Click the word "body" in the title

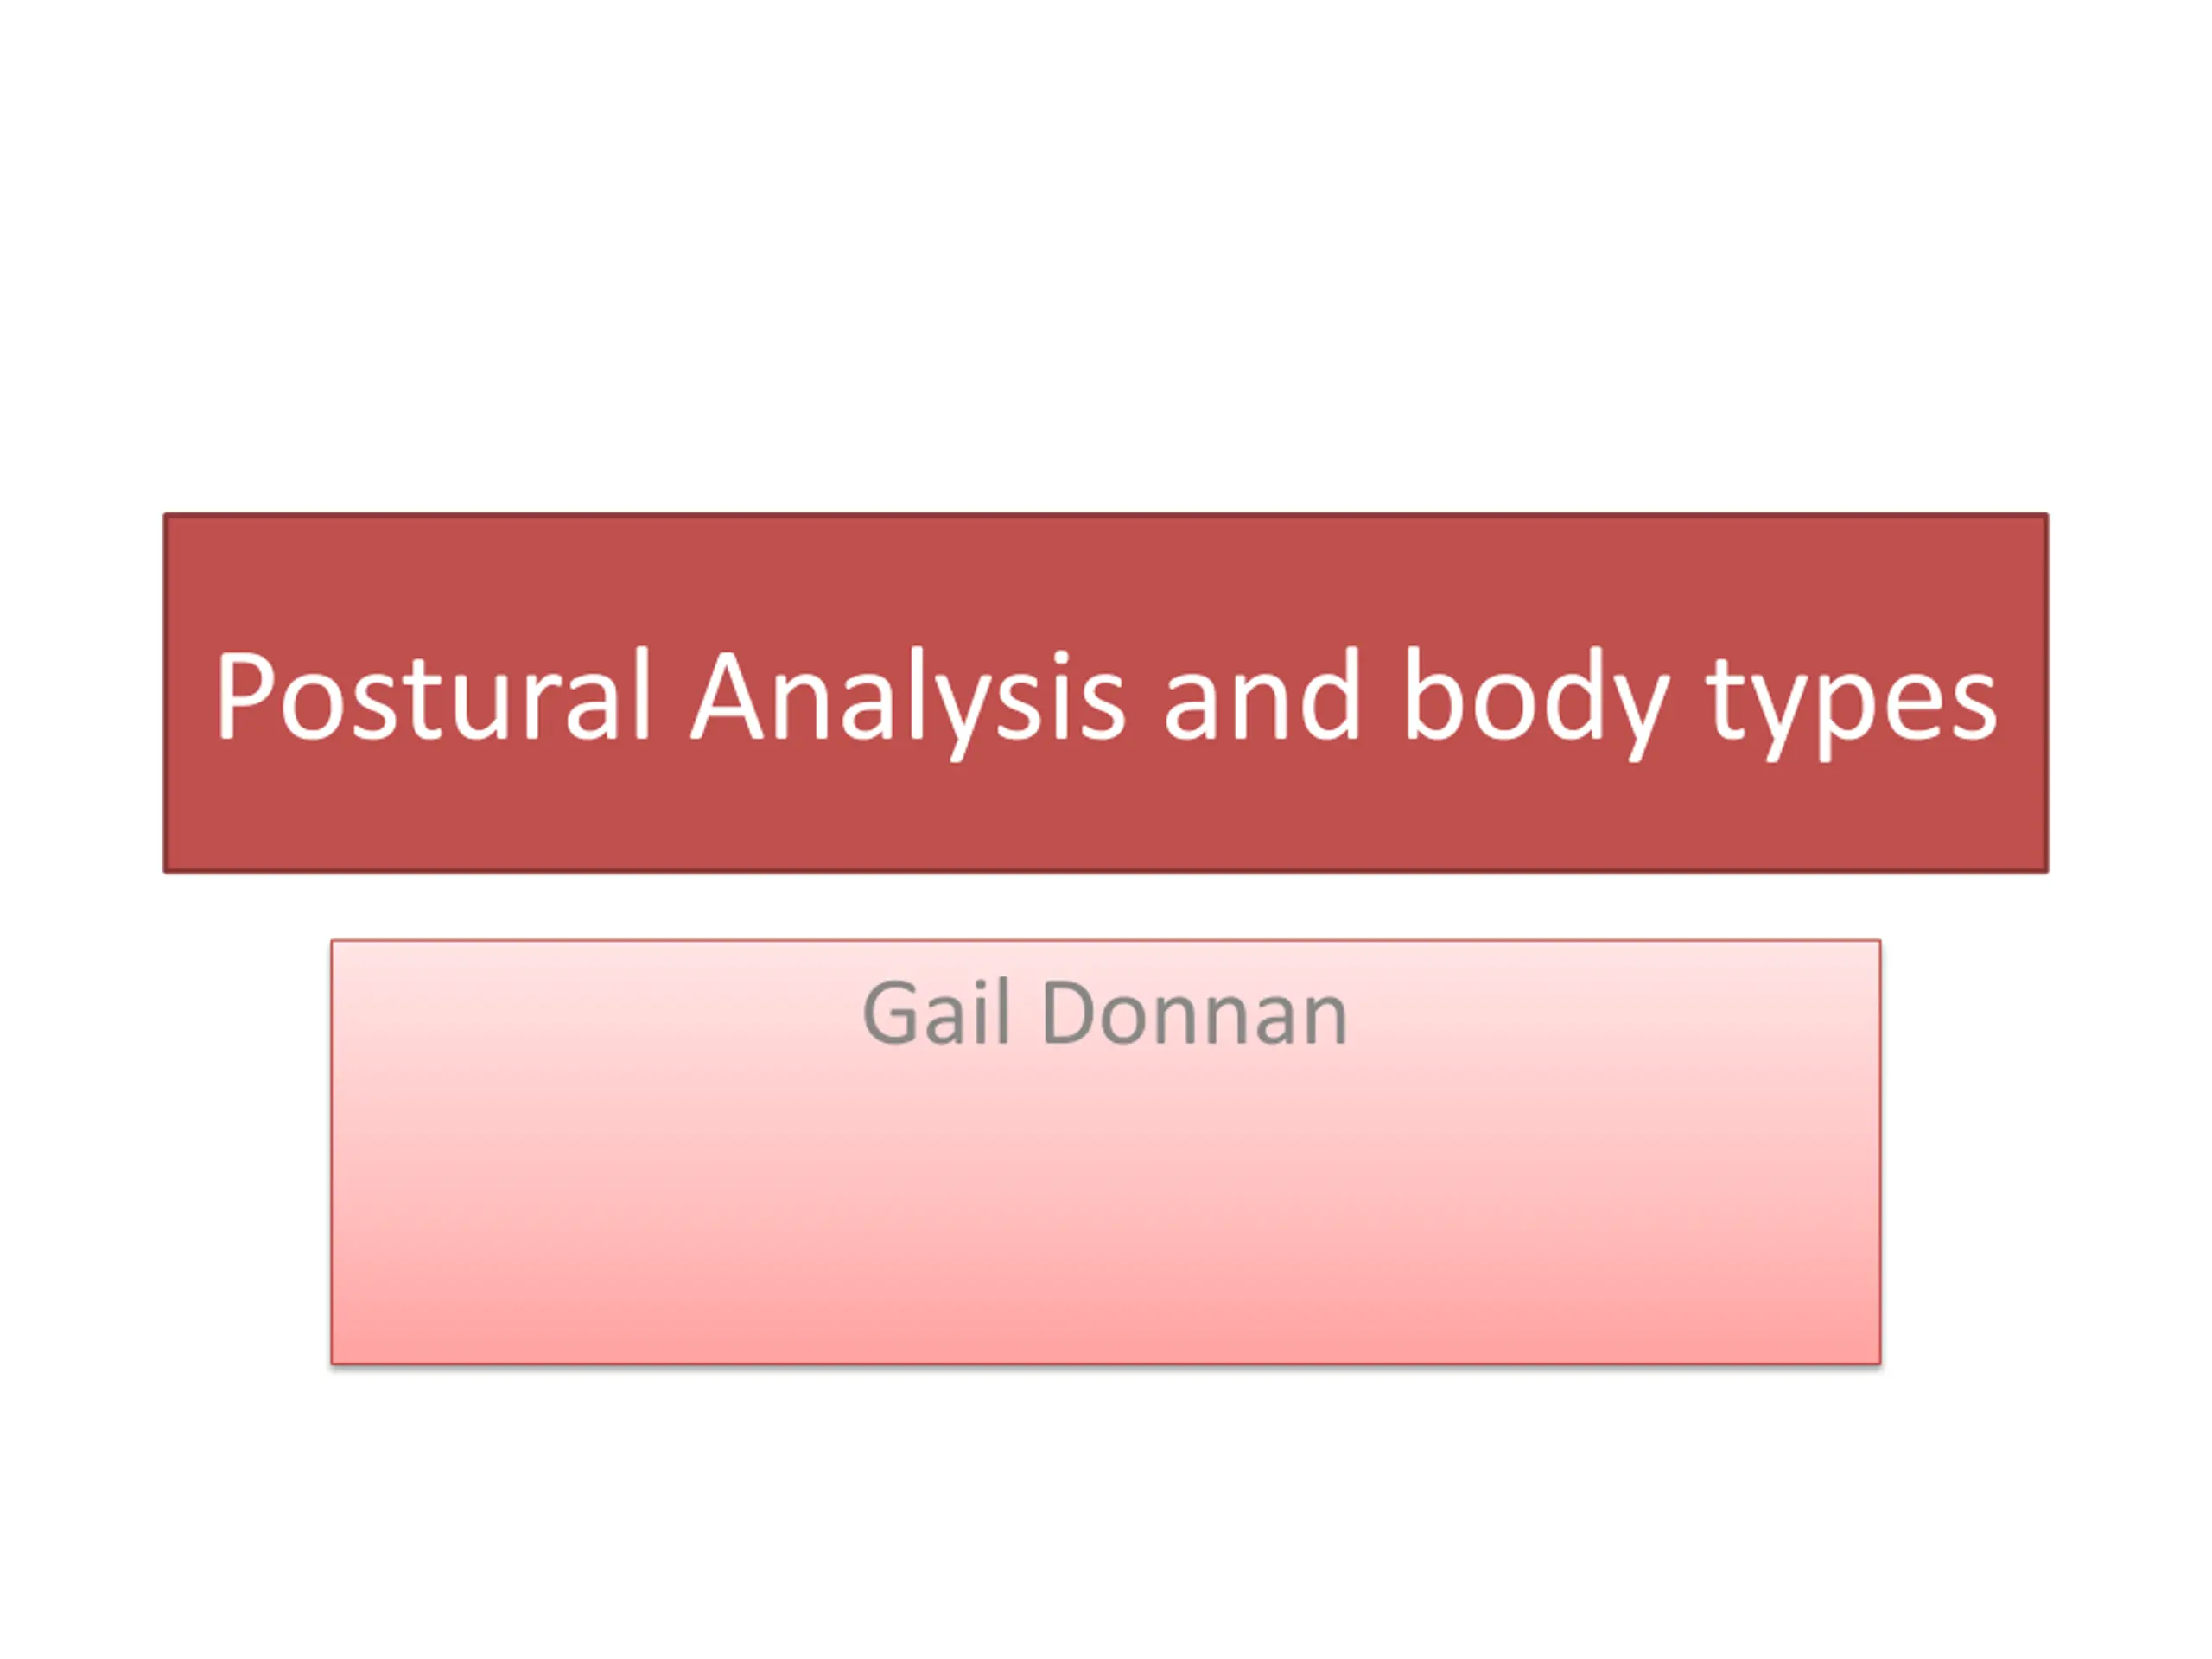pos(1534,703)
